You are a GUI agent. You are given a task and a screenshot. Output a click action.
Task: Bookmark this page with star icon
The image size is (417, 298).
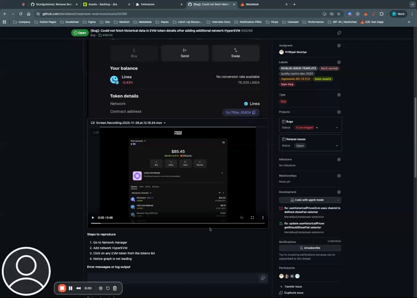point(339,14)
